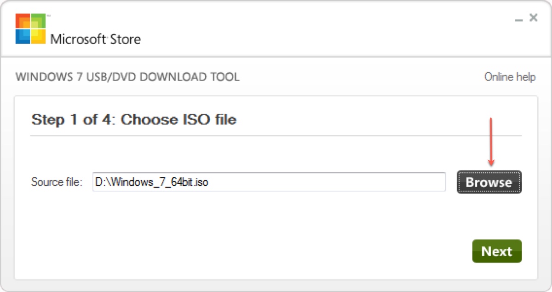This screenshot has height=292, width=552.
Task: Click the WINDOWS 7 USB/DVD DOWNLOAD TOOL header
Action: click(127, 77)
